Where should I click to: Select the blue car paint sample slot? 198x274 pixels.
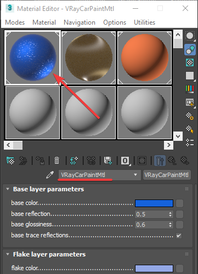(33, 58)
